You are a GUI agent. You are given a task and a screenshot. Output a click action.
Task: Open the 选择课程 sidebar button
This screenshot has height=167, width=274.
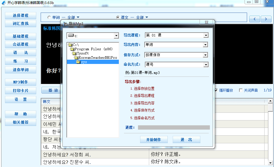coord(21,15)
